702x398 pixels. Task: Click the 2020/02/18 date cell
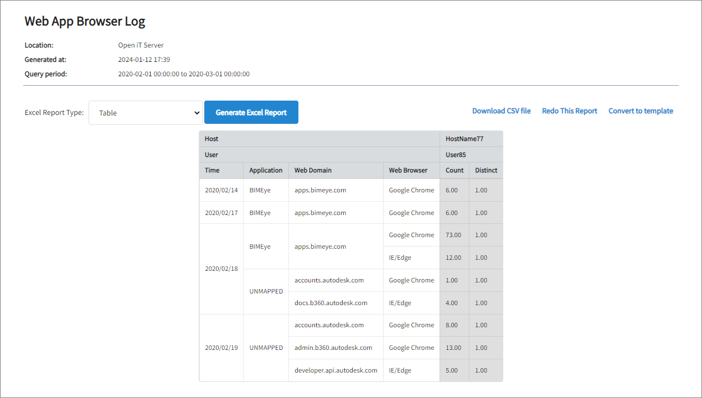pos(221,269)
